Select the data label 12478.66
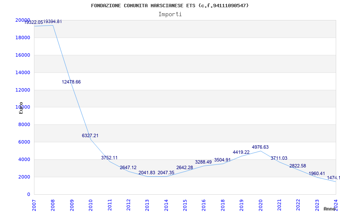Image resolution: width=340 pixels, height=213 pixels. 71,82
